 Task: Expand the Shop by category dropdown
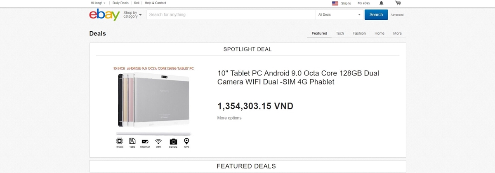coord(132,15)
